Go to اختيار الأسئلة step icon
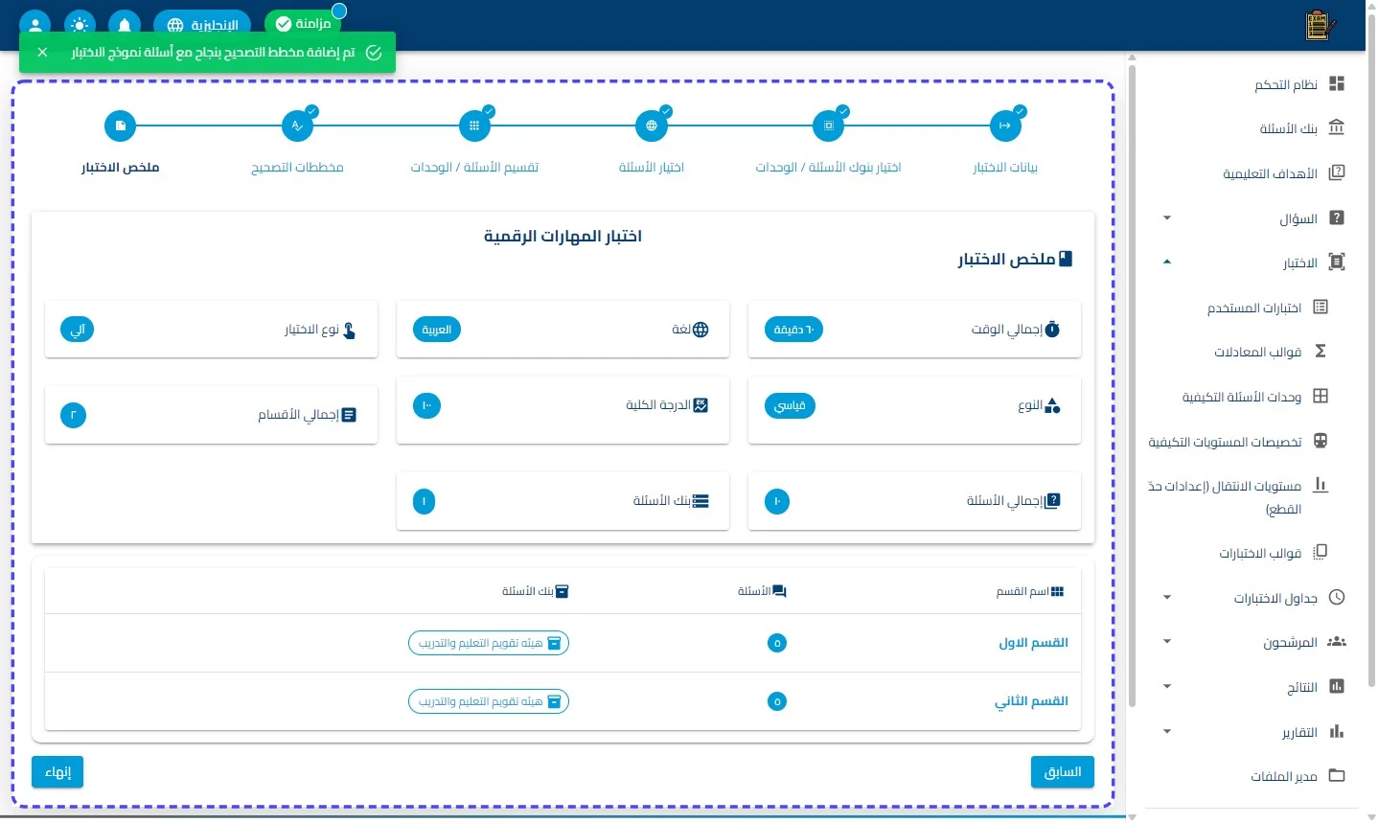Screen dimensions: 1378x823 coord(652,126)
